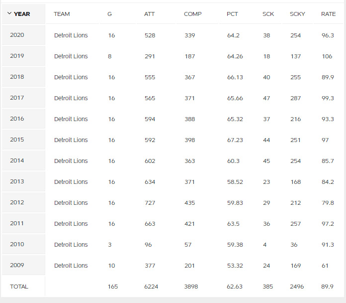The height and width of the screenshot is (303, 346).
Task: Click total rating value 89.9 in TOTAL row
Action: (327, 287)
